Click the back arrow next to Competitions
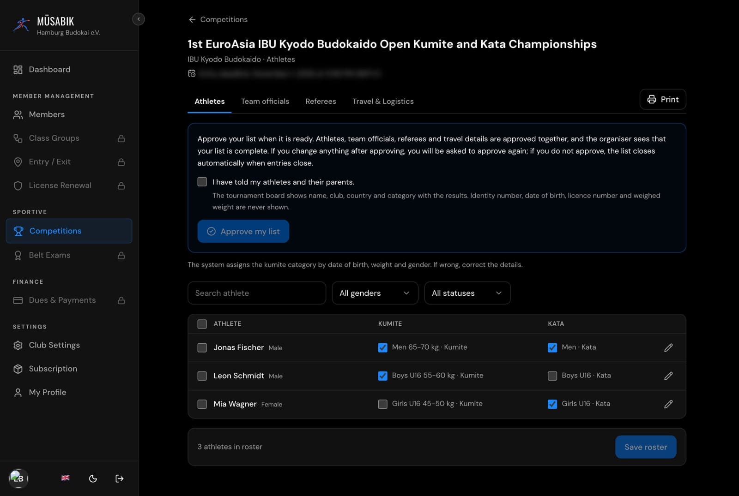 (192, 19)
